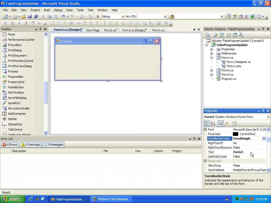Expand the Font property
Image resolution: width=271 pixels, height=203 pixels.
pyautogui.click(x=205, y=129)
